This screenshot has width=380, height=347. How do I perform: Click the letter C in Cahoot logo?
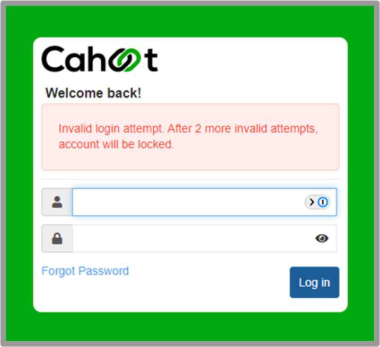[53, 59]
